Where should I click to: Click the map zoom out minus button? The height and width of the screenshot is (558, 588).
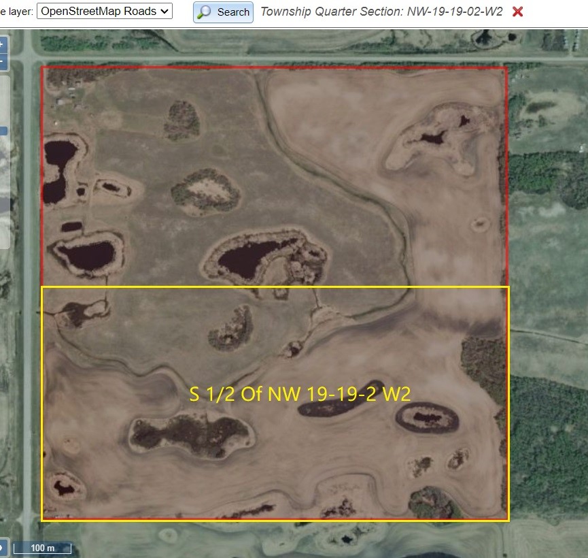[3, 61]
